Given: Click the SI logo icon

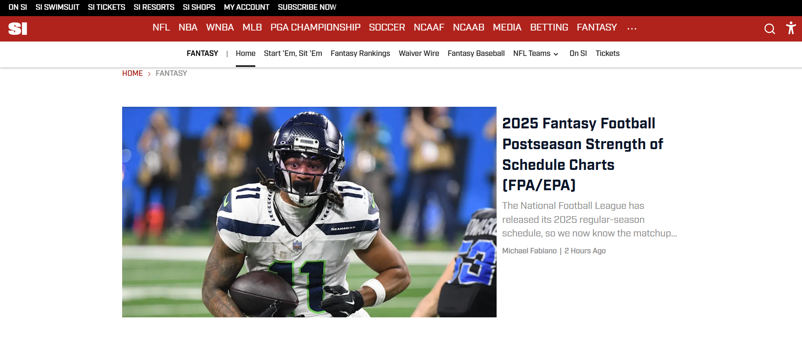Looking at the screenshot, I should [18, 28].
